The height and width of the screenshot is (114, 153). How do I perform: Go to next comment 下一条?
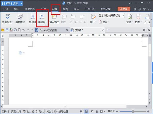click(x=82, y=19)
